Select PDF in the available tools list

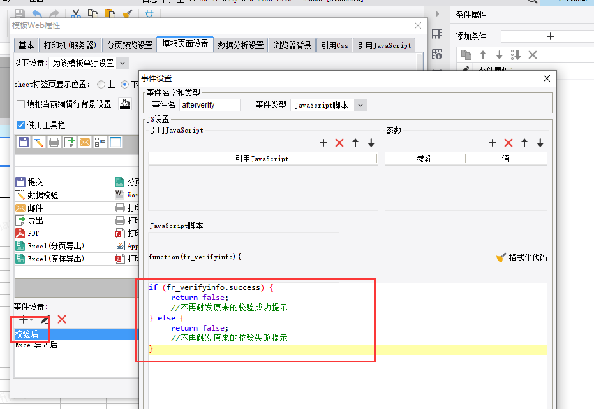pyautogui.click(x=64, y=233)
